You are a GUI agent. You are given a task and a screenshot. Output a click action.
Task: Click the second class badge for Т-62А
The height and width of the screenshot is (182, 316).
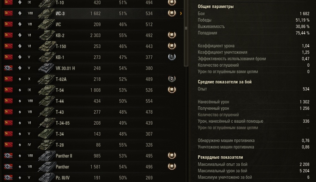(x=172, y=79)
